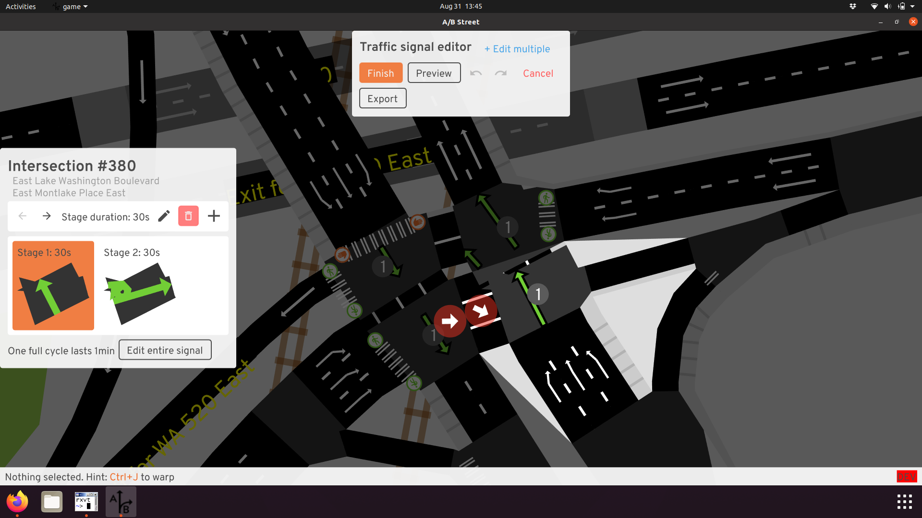The height and width of the screenshot is (518, 922).
Task: Click Edit entire signal button
Action: coord(165,350)
